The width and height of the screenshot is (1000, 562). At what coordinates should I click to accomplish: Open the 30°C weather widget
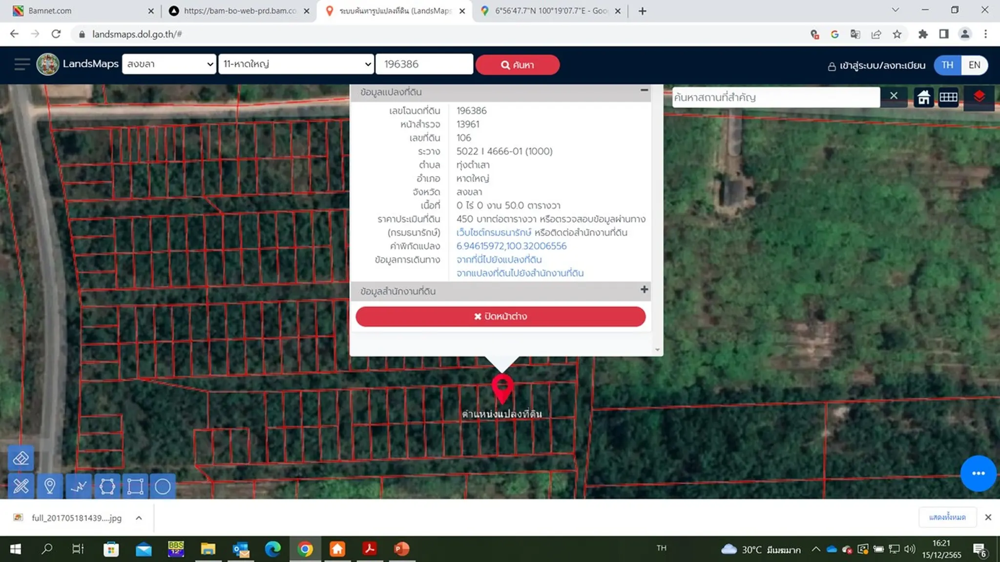[x=761, y=550]
